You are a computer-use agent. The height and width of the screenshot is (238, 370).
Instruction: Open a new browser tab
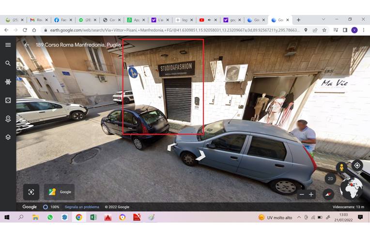point(298,20)
